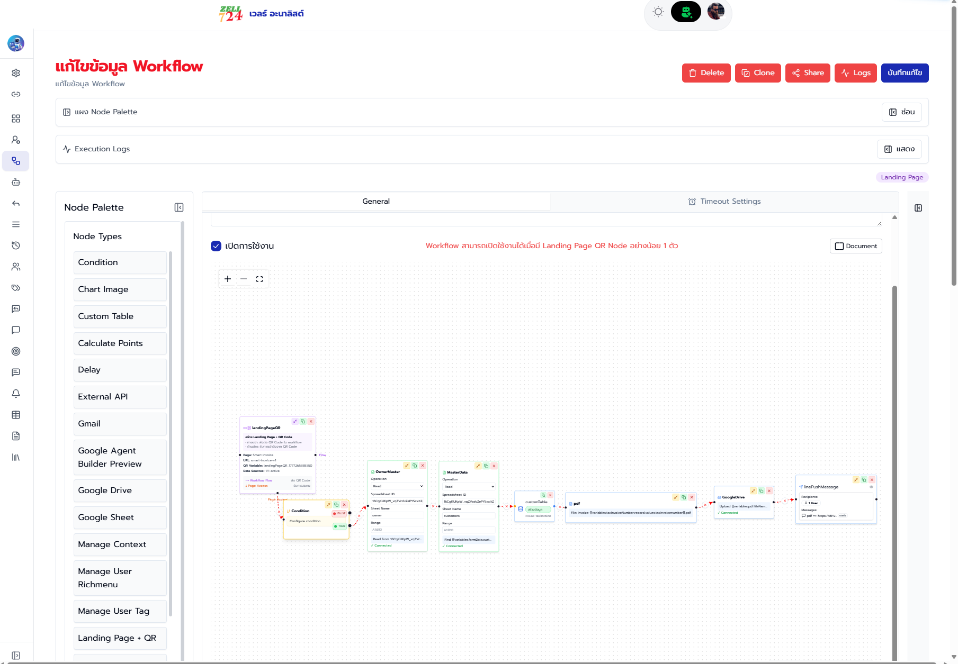Delete the GoogleDrive node with red X

pyautogui.click(x=769, y=491)
